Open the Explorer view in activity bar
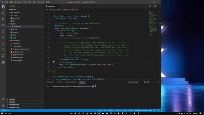Image resolution: width=204 pixels, height=115 pixels. coord(3,7)
